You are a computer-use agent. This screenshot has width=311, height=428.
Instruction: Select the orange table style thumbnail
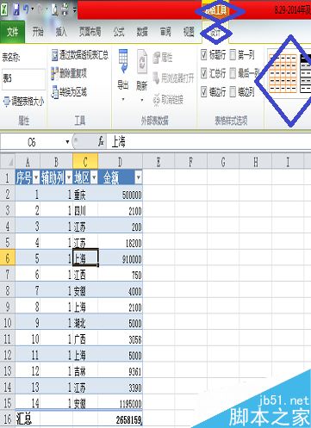click(x=283, y=73)
